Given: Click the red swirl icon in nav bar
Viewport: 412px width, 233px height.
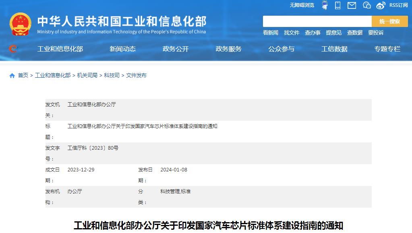Looking at the screenshot, I should click(13, 49).
